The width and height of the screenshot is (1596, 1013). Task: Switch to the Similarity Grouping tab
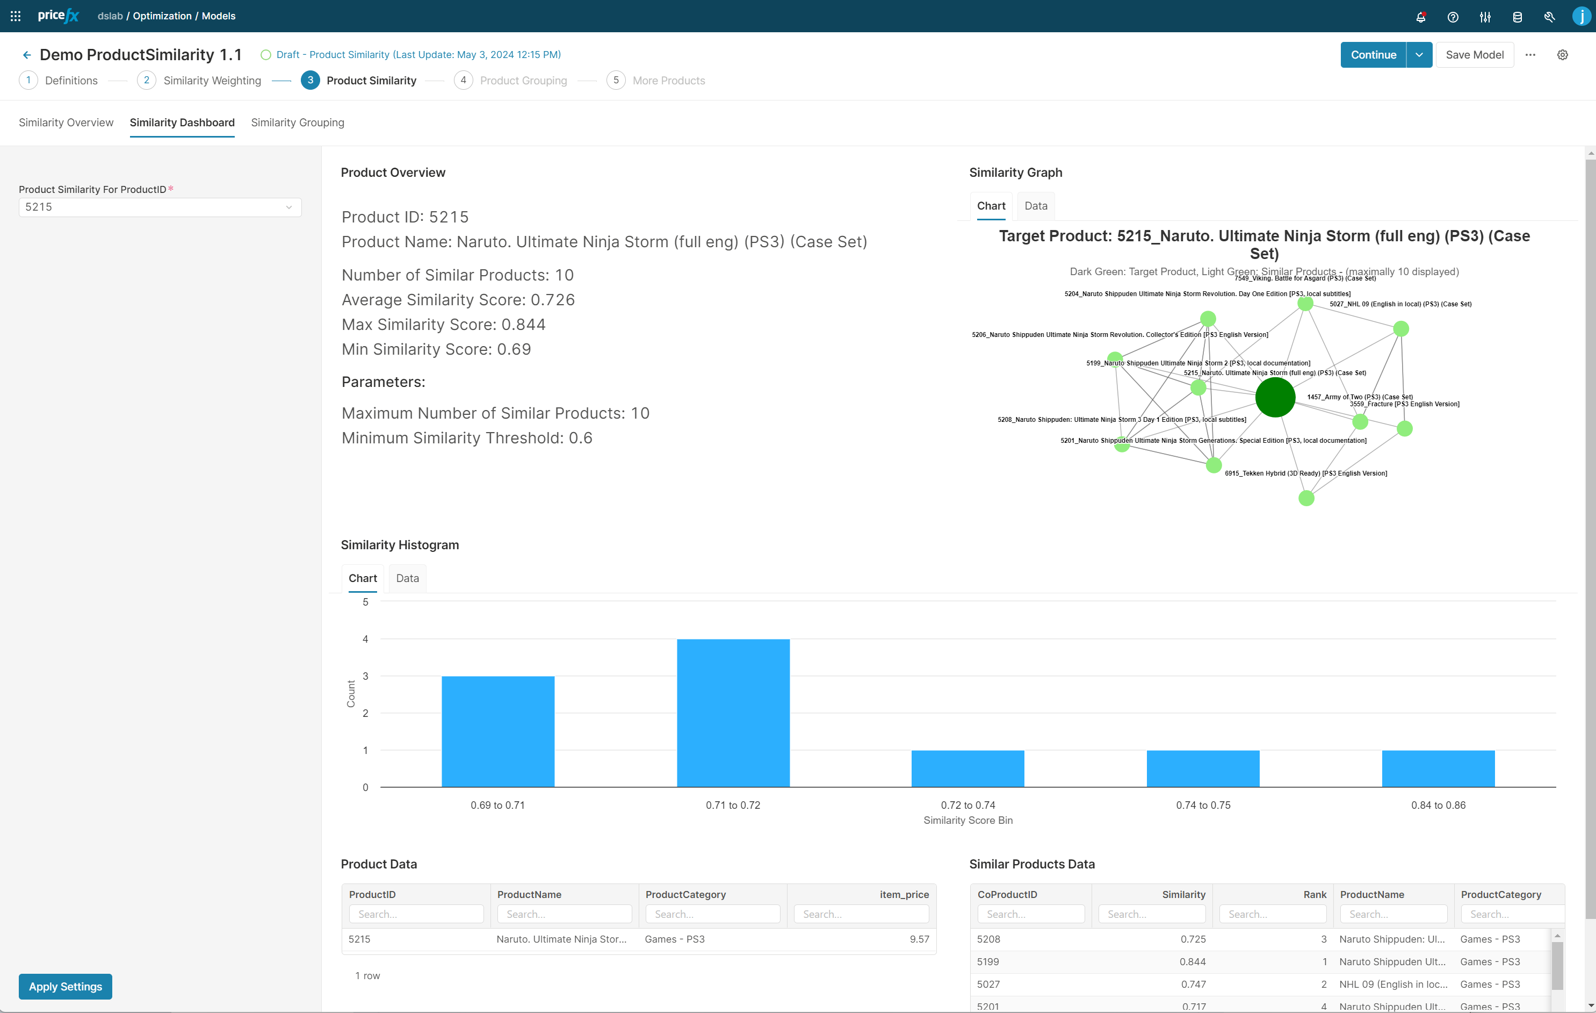point(297,123)
